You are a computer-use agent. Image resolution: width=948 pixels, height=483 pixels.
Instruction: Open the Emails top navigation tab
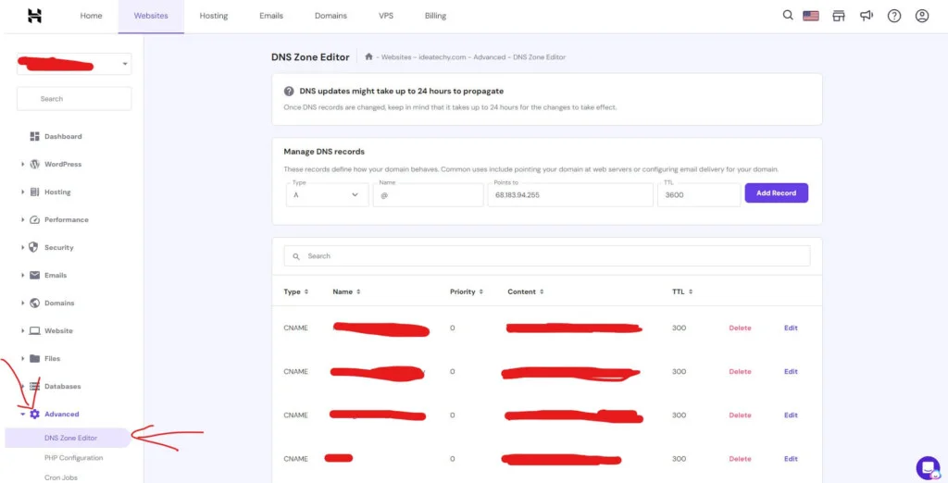[271, 17]
